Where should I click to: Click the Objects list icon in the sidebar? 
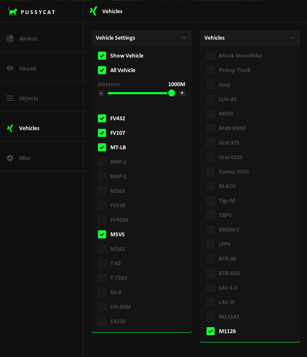pyautogui.click(x=10, y=98)
